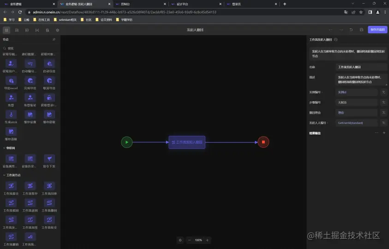Select the 工作流同意 node icon
This screenshot has width=389, height=249.
[x=49, y=186]
